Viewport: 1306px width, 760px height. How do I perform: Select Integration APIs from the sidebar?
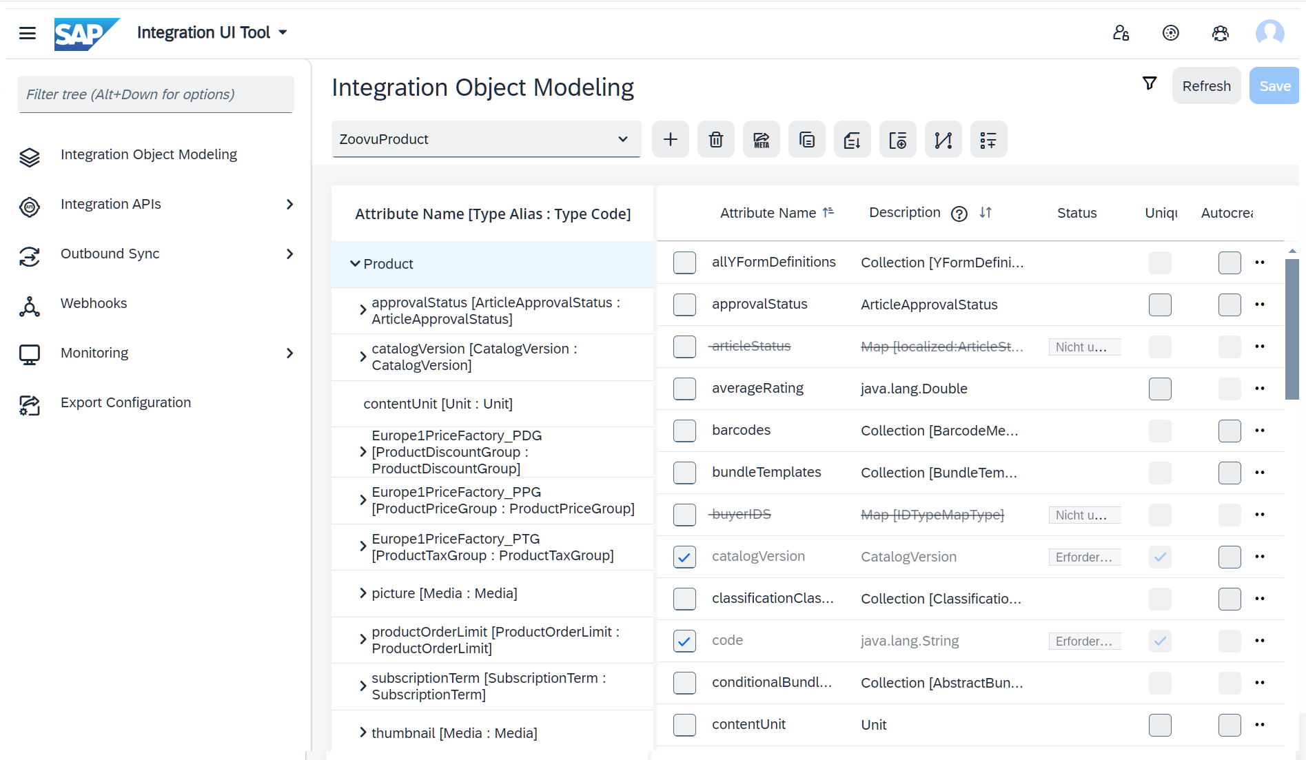[x=110, y=204]
